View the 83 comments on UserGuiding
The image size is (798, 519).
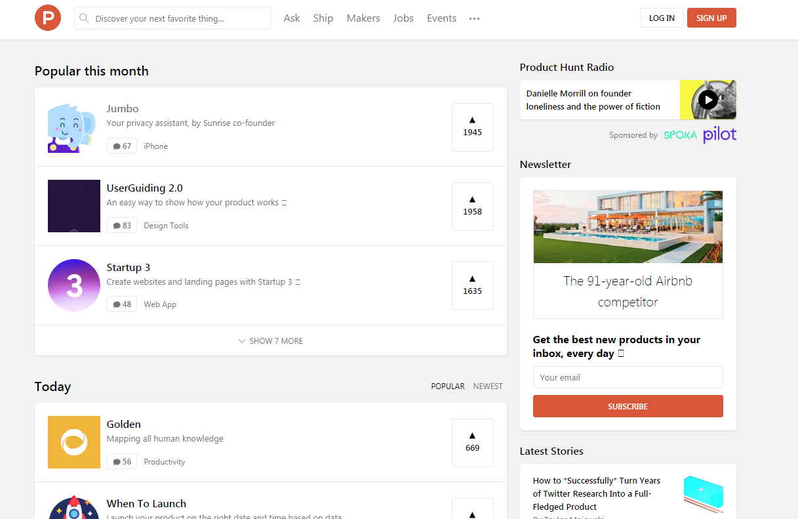(x=122, y=226)
